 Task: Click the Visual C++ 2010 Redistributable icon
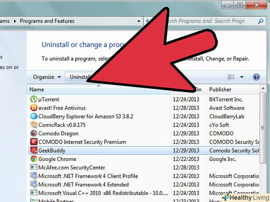pyautogui.click(x=34, y=193)
